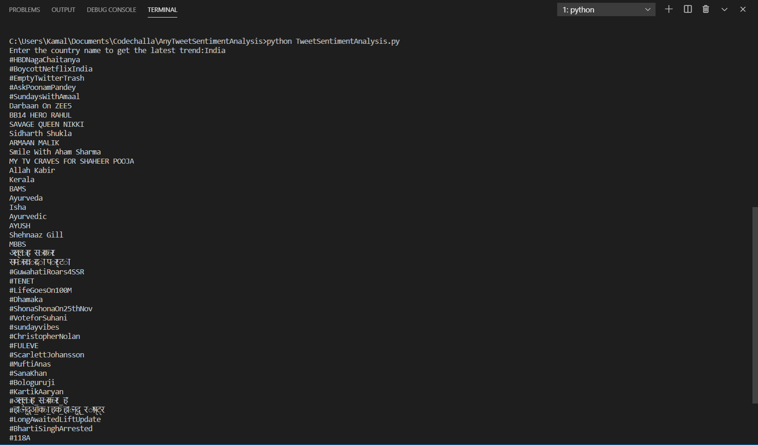This screenshot has width=758, height=445.
Task: Click the #AskPoonamPandey line
Action: pos(42,87)
